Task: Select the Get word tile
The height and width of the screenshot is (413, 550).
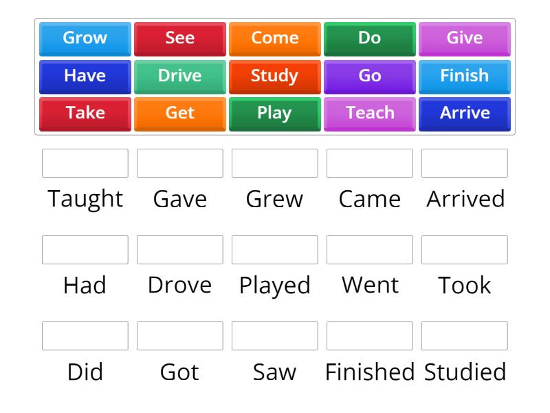Action: click(179, 113)
